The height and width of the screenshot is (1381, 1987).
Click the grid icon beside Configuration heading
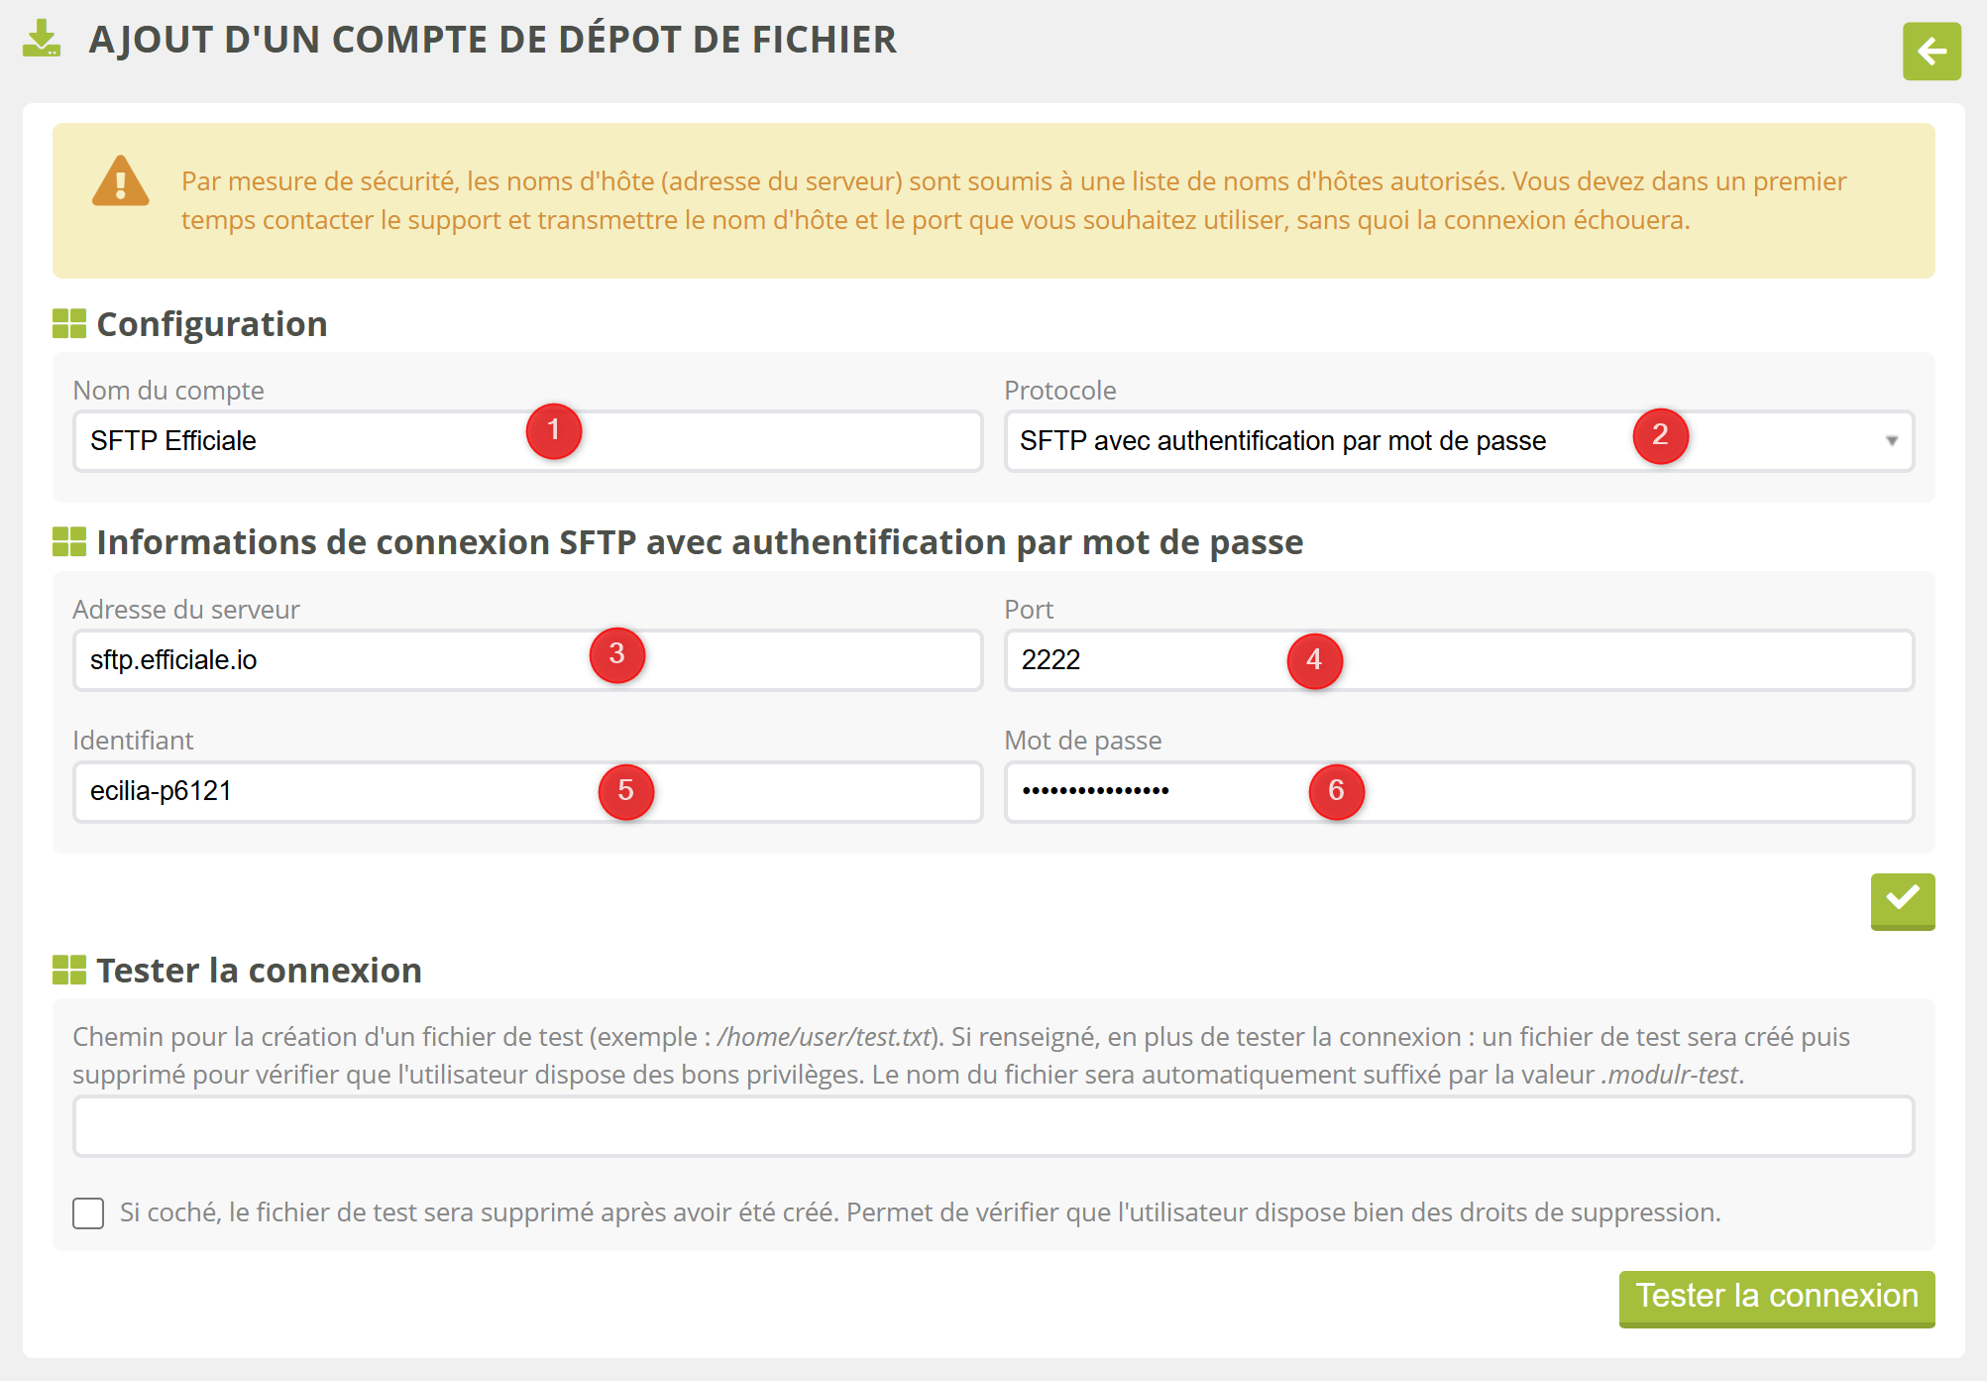pyautogui.click(x=69, y=324)
